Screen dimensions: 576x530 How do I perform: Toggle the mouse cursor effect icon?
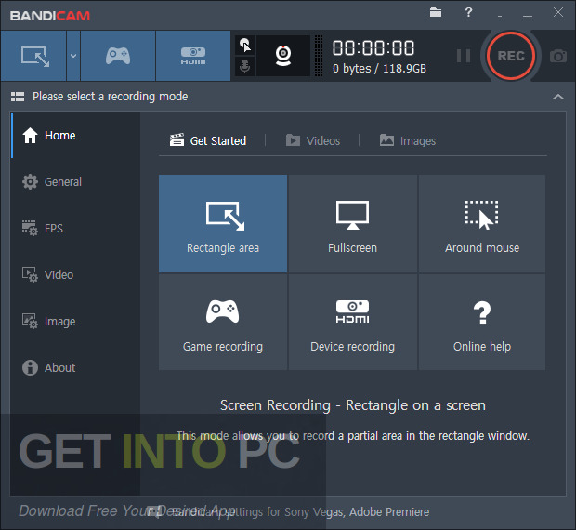pyautogui.click(x=245, y=46)
